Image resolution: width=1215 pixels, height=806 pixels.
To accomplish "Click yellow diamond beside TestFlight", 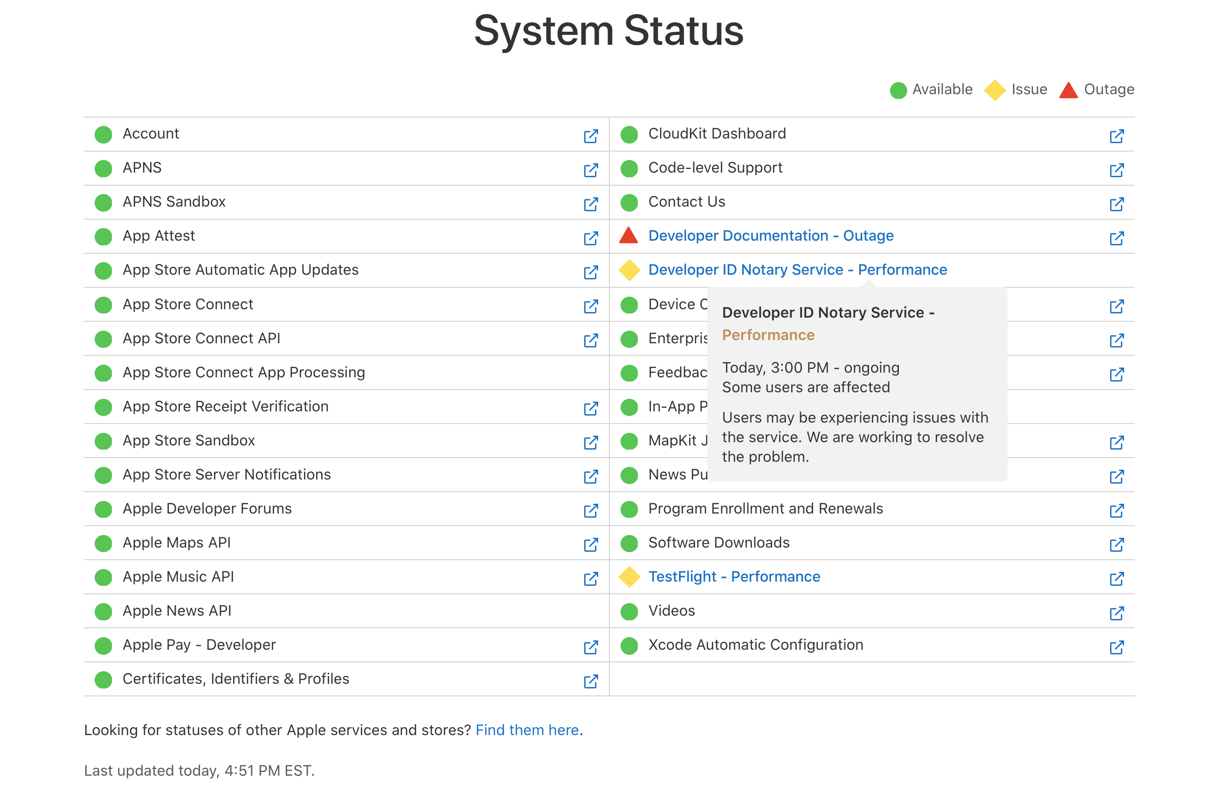I will tap(629, 577).
